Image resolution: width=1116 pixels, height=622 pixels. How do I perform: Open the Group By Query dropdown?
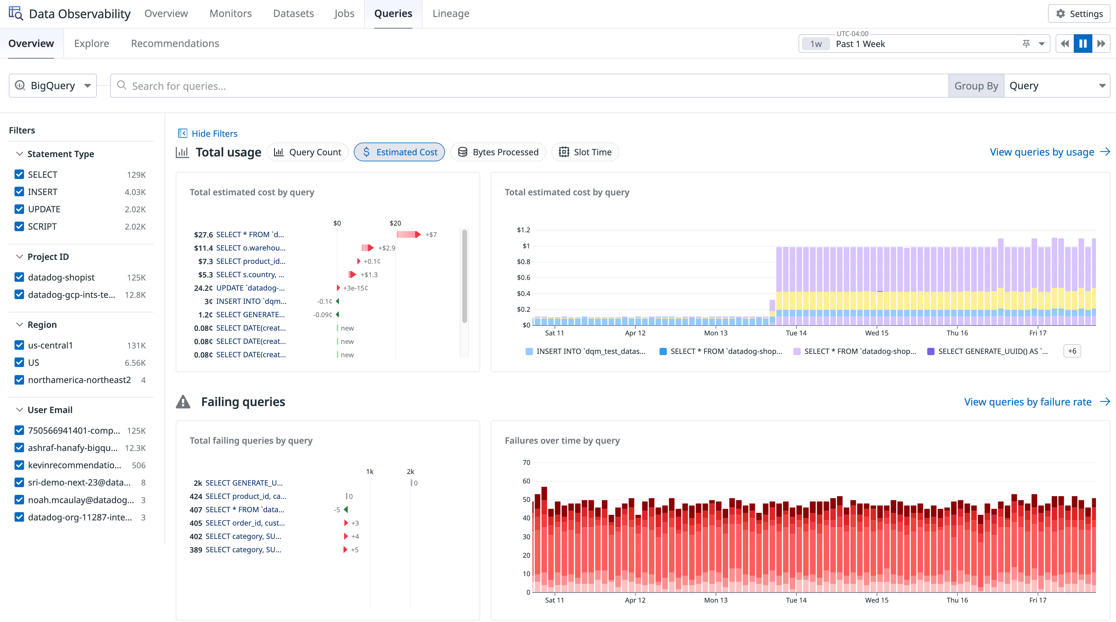1057,85
